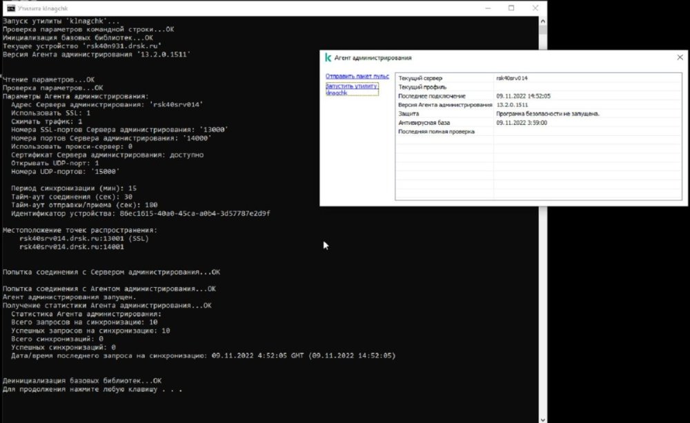
Task: Select the 'Текущий профиль' row
Action: click(x=539, y=87)
